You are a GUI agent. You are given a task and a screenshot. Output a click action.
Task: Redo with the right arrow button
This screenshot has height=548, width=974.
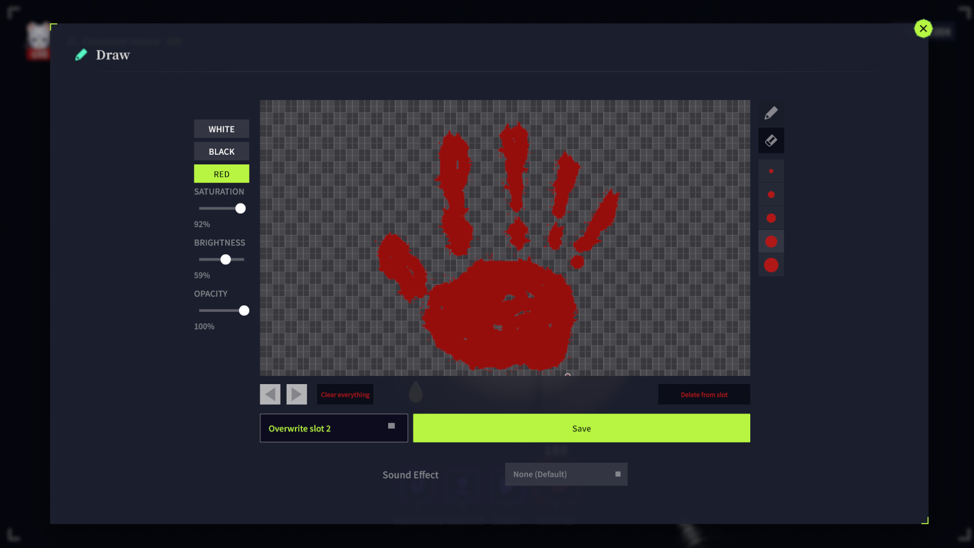click(x=297, y=394)
